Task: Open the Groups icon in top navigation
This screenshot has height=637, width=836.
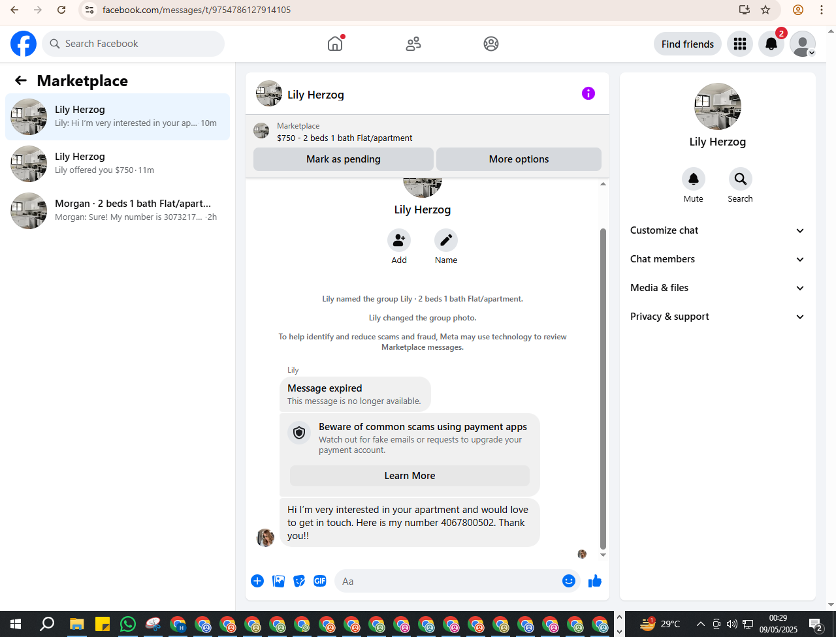Action: (x=491, y=44)
